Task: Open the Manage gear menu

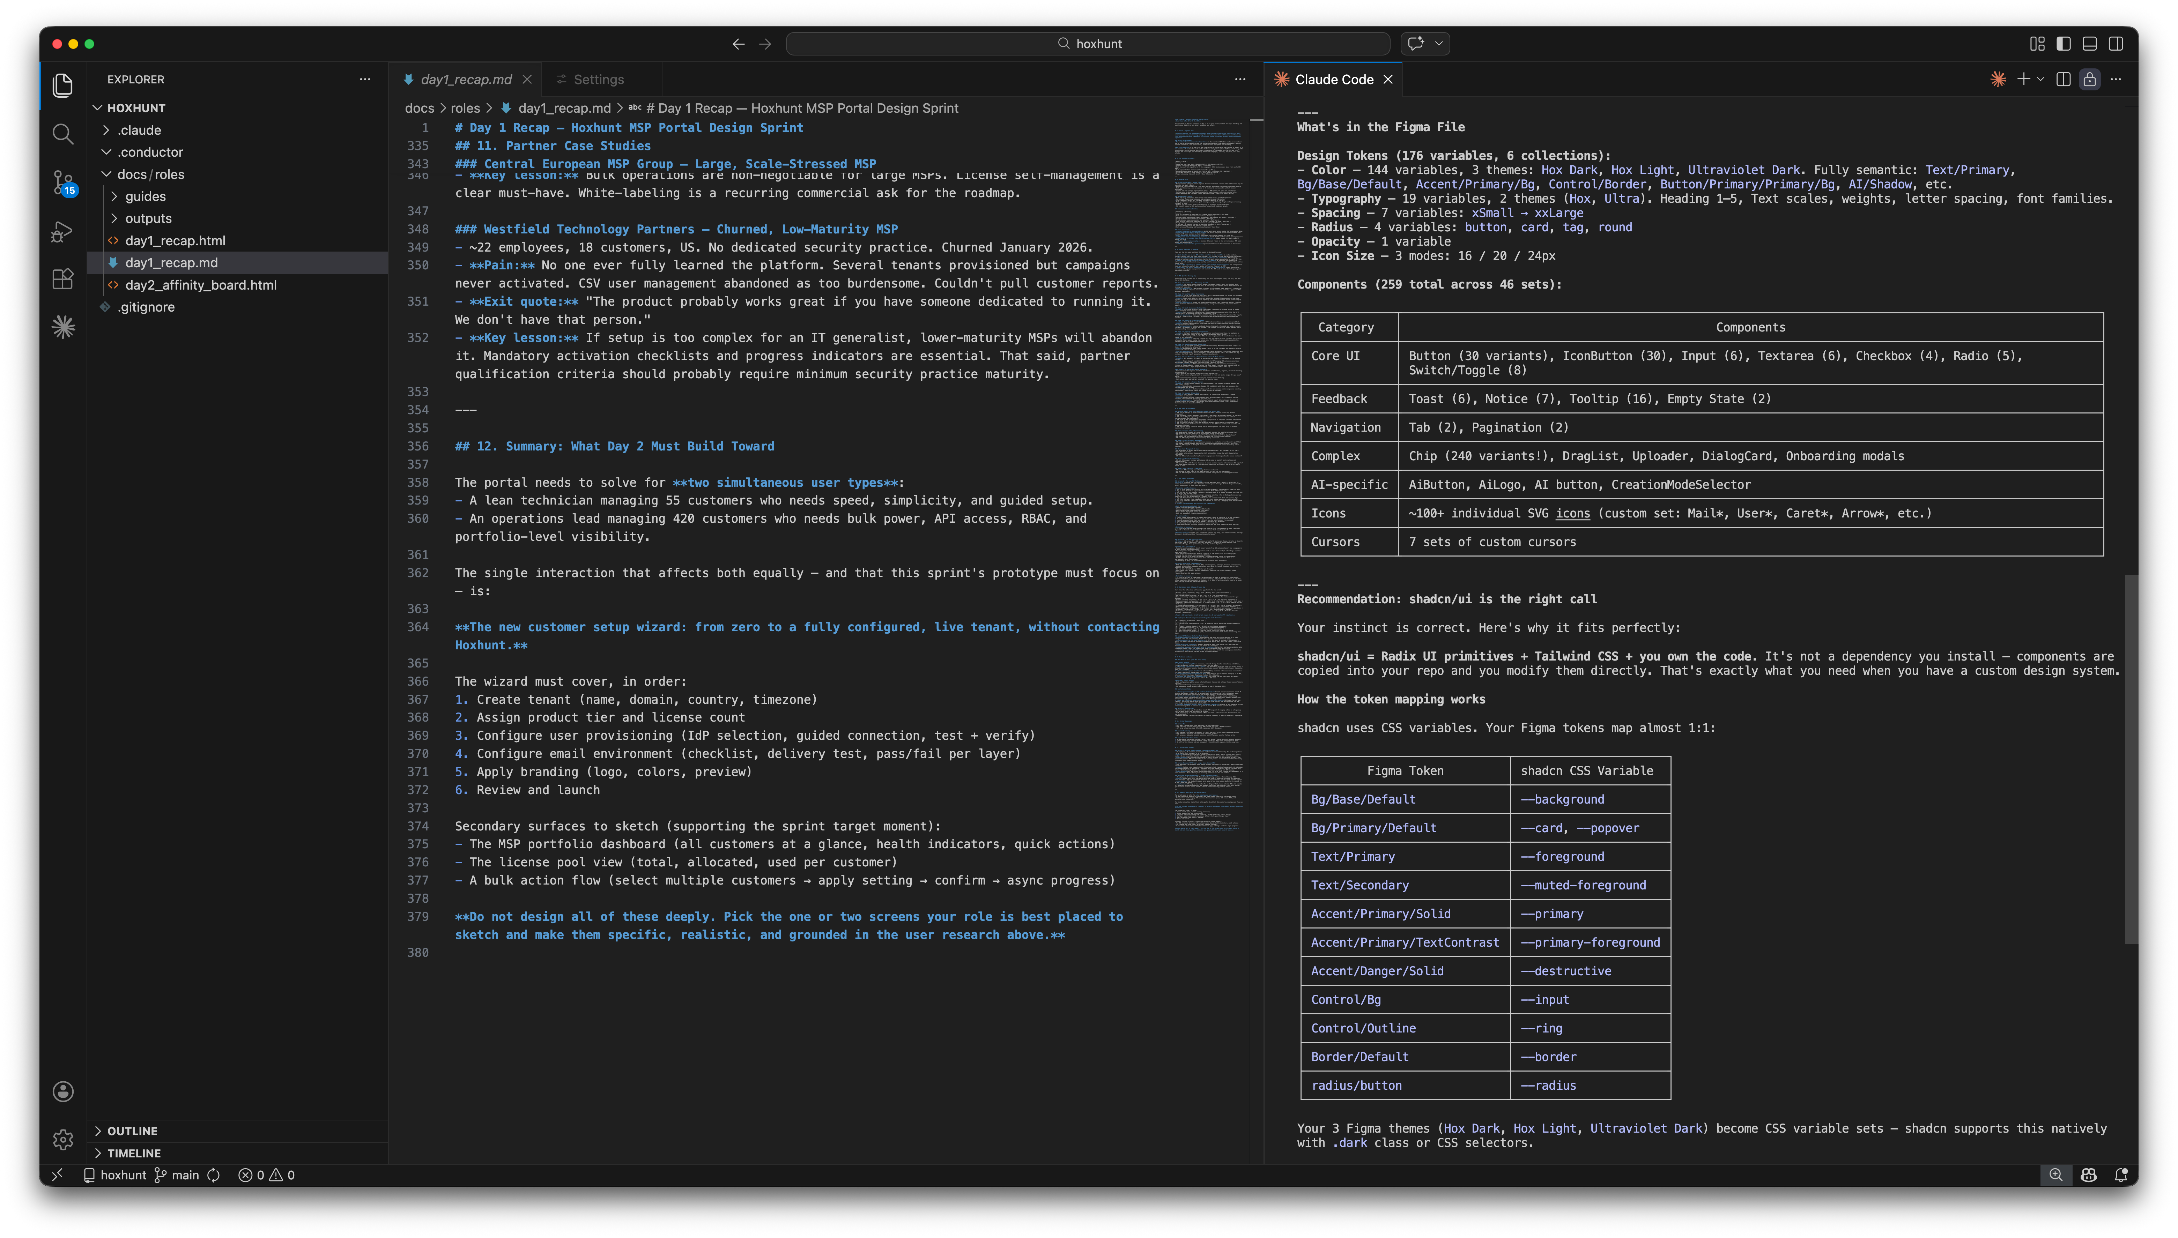Action: point(62,1139)
